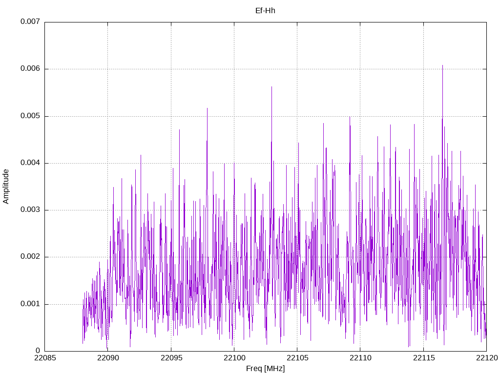Screen dimensions: 500x375
Task: Click x-axis tick label 22120
Action: pos(487,358)
